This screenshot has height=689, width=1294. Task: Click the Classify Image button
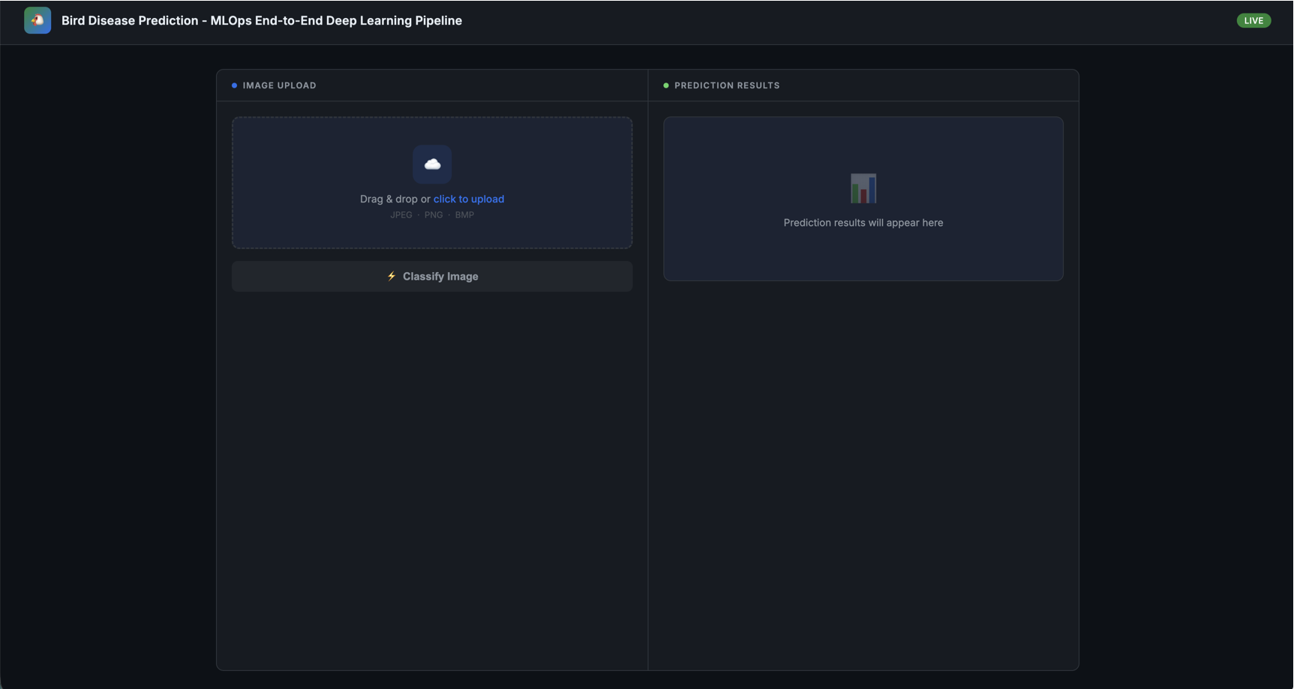click(432, 276)
